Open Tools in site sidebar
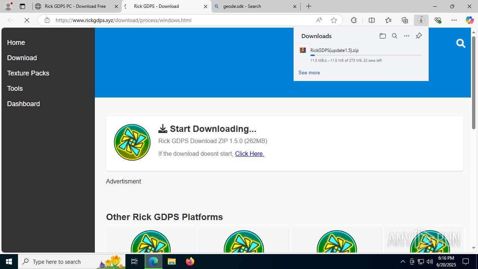 coord(15,89)
